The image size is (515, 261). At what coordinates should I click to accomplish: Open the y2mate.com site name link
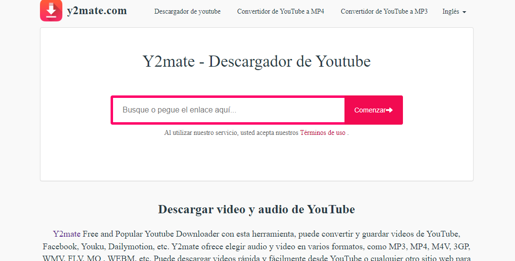pyautogui.click(x=97, y=11)
